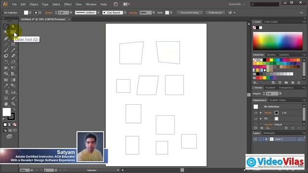308x173 pixels.
Task: Expand Fill row in Appearance panel
Action: (261, 119)
